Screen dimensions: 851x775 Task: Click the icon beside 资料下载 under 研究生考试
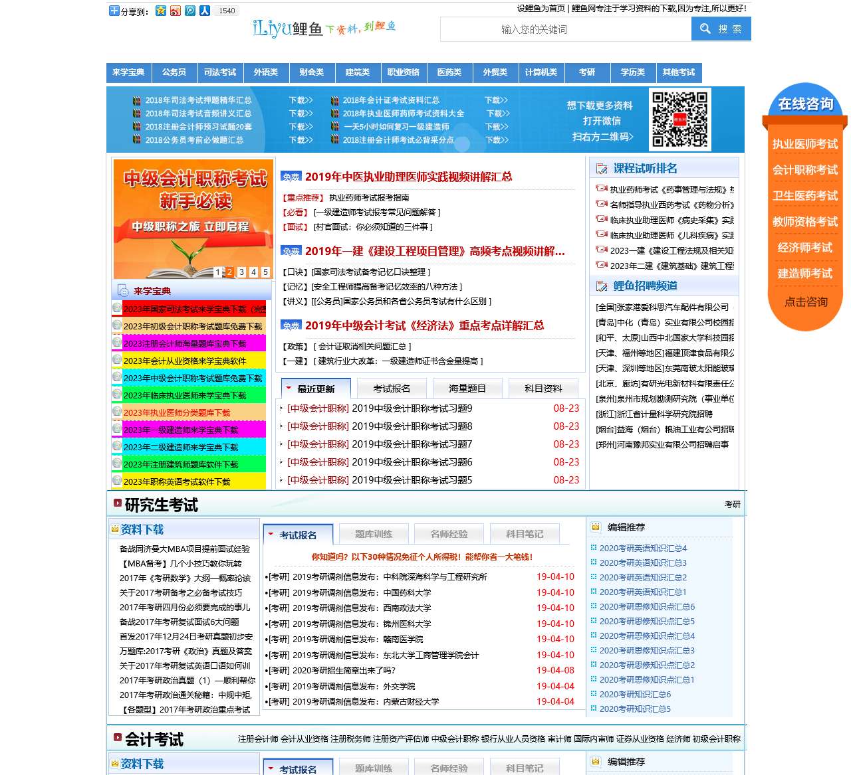click(115, 529)
